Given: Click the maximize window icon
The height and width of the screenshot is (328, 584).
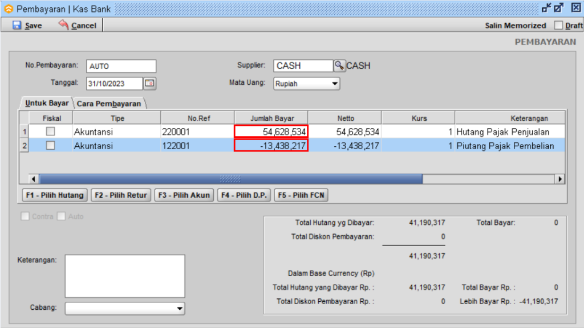Looking at the screenshot, I should [x=559, y=8].
